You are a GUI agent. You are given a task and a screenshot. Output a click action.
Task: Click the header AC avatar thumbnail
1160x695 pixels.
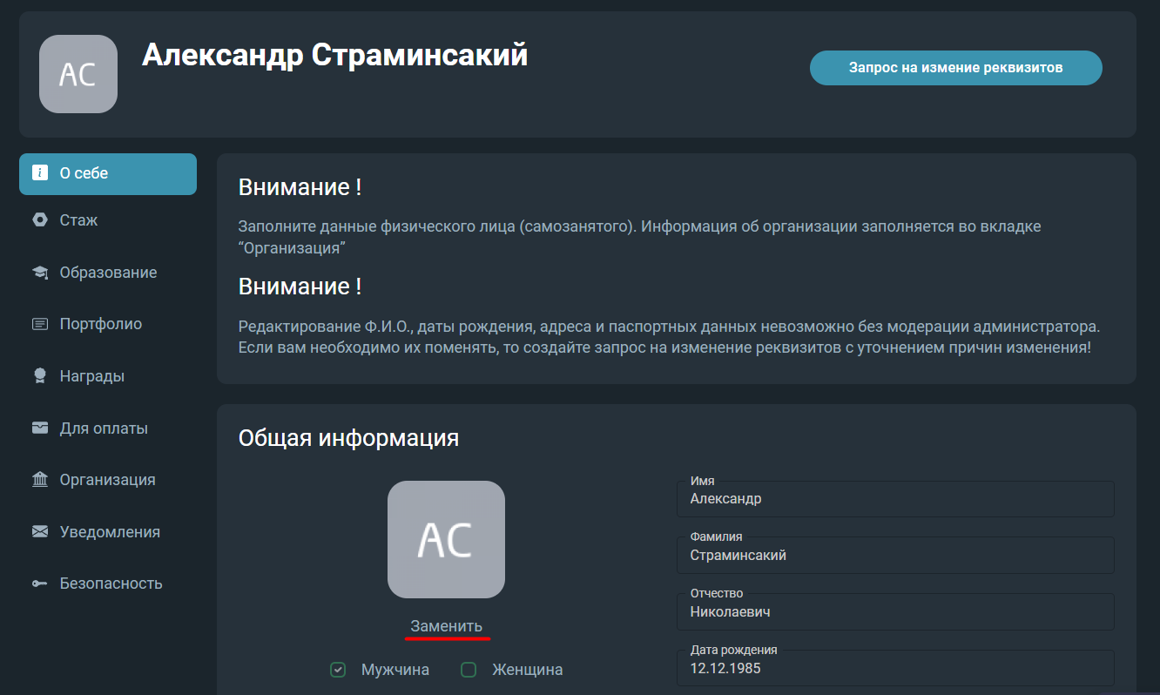pos(78,74)
